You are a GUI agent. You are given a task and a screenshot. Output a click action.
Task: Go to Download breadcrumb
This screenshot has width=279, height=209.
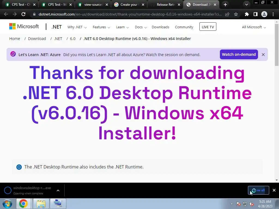coord(37,39)
